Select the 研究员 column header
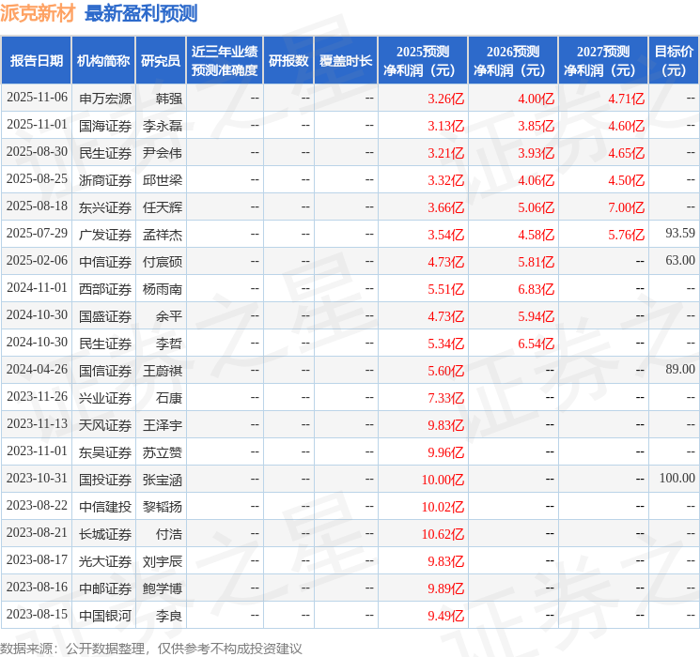Image resolution: width=700 pixels, height=657 pixels. coord(161,61)
